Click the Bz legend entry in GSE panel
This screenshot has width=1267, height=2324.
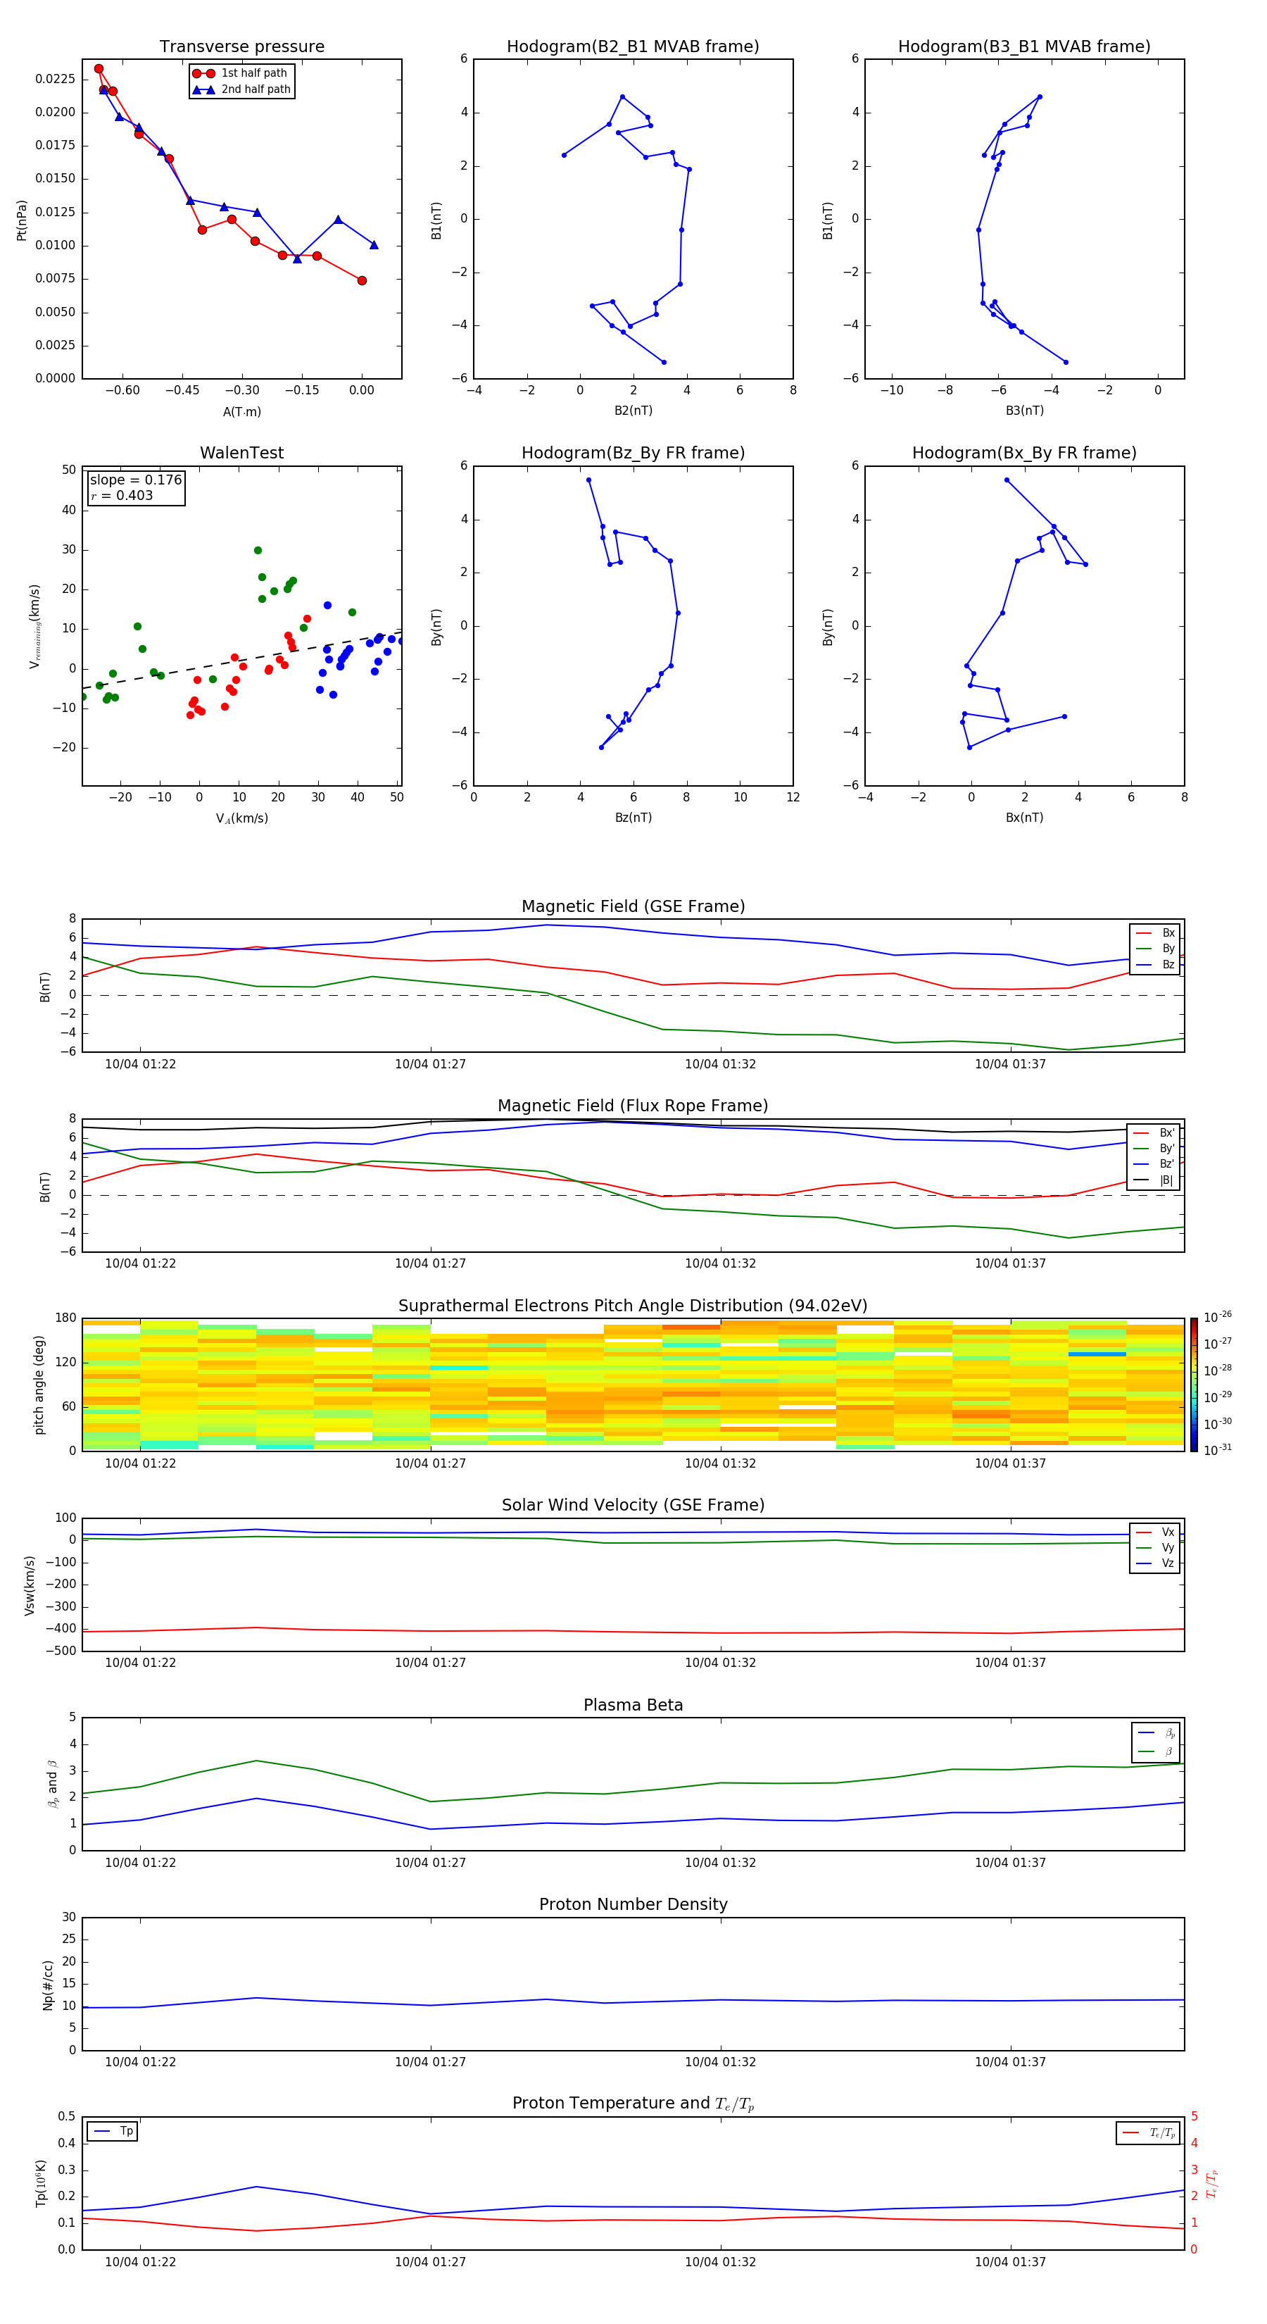[x=1155, y=964]
